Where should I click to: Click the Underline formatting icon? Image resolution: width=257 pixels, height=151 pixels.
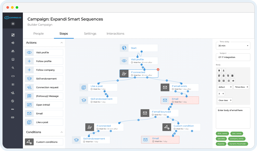point(224,71)
